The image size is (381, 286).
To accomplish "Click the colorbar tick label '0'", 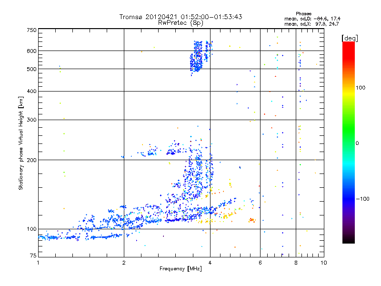I will click(x=357, y=143).
